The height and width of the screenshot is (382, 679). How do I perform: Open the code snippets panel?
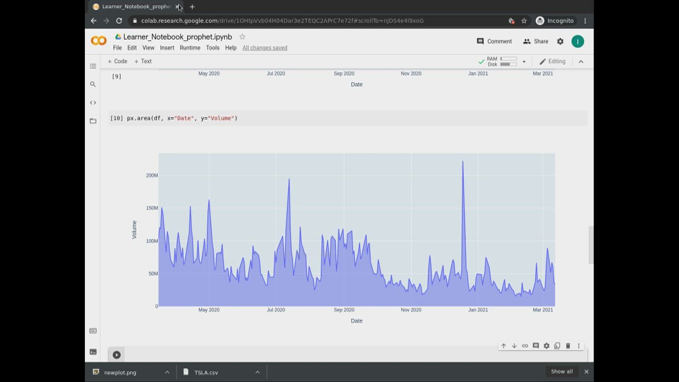(93, 102)
